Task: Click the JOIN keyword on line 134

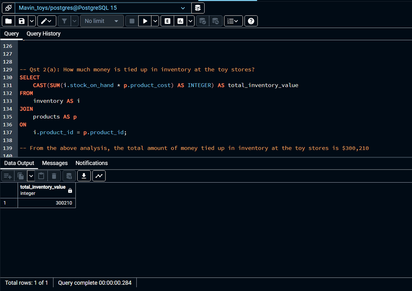Action: (x=26, y=109)
